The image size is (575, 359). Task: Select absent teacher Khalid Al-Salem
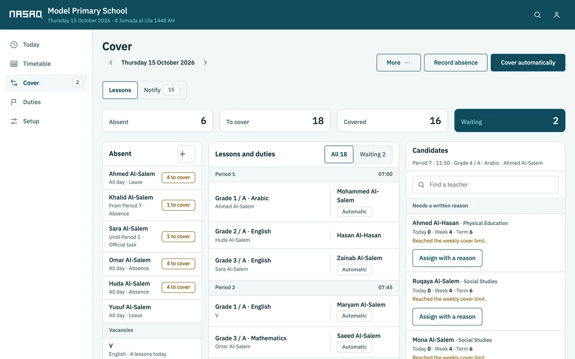(152, 205)
